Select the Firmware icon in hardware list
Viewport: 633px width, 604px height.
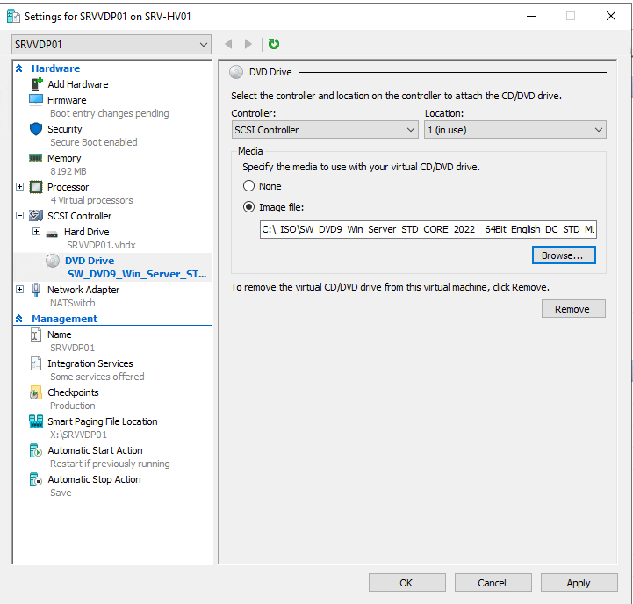click(x=36, y=100)
